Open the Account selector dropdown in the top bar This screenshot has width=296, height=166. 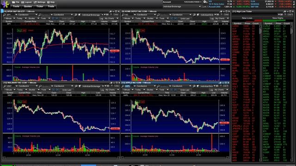coord(182,6)
